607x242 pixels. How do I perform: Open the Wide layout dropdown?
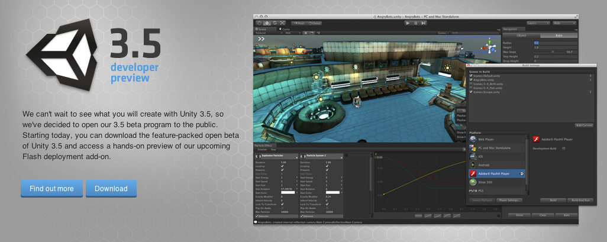tap(565, 23)
